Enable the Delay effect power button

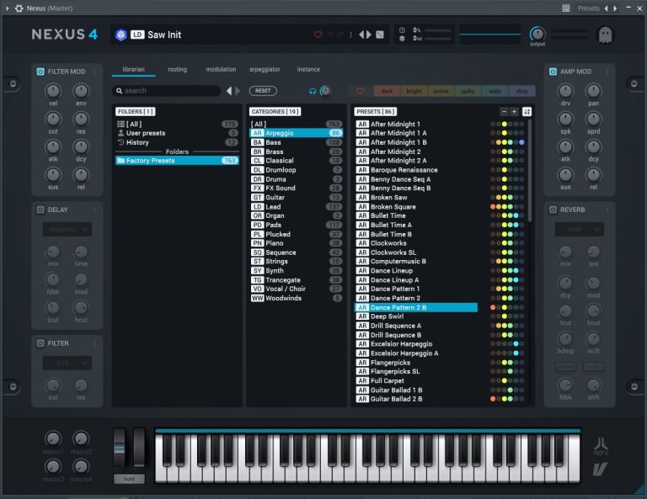click(x=40, y=210)
